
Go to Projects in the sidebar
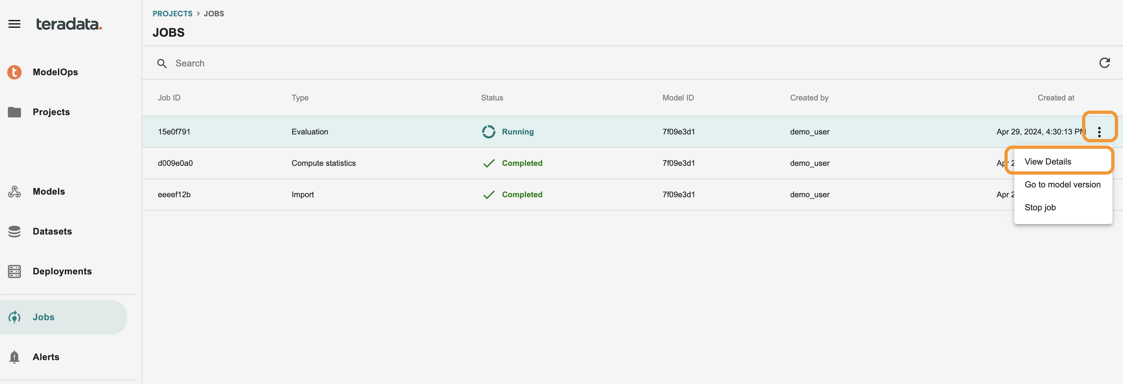[51, 112]
